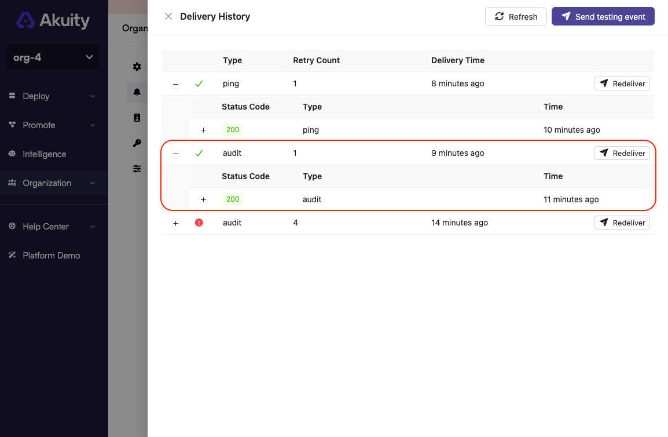The image size is (668, 437).
Task: Select the gear settings icon in sidebar
Action: click(137, 66)
